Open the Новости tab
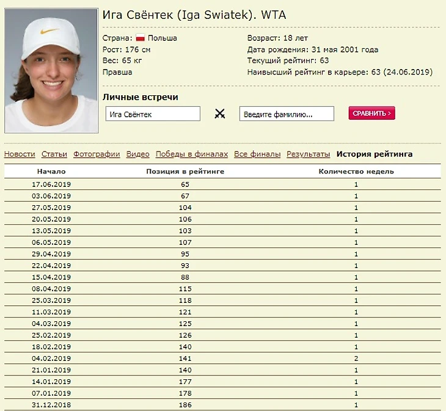This screenshot has height=411, width=446. (20, 155)
